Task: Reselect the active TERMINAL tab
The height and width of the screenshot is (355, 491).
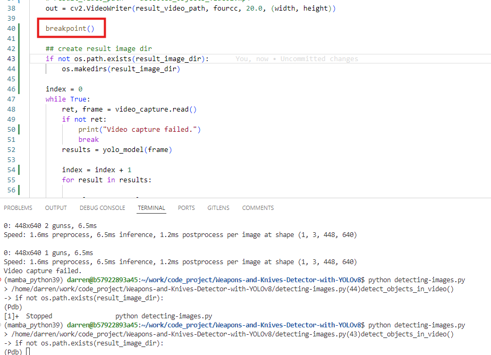Action: pyautogui.click(x=151, y=208)
